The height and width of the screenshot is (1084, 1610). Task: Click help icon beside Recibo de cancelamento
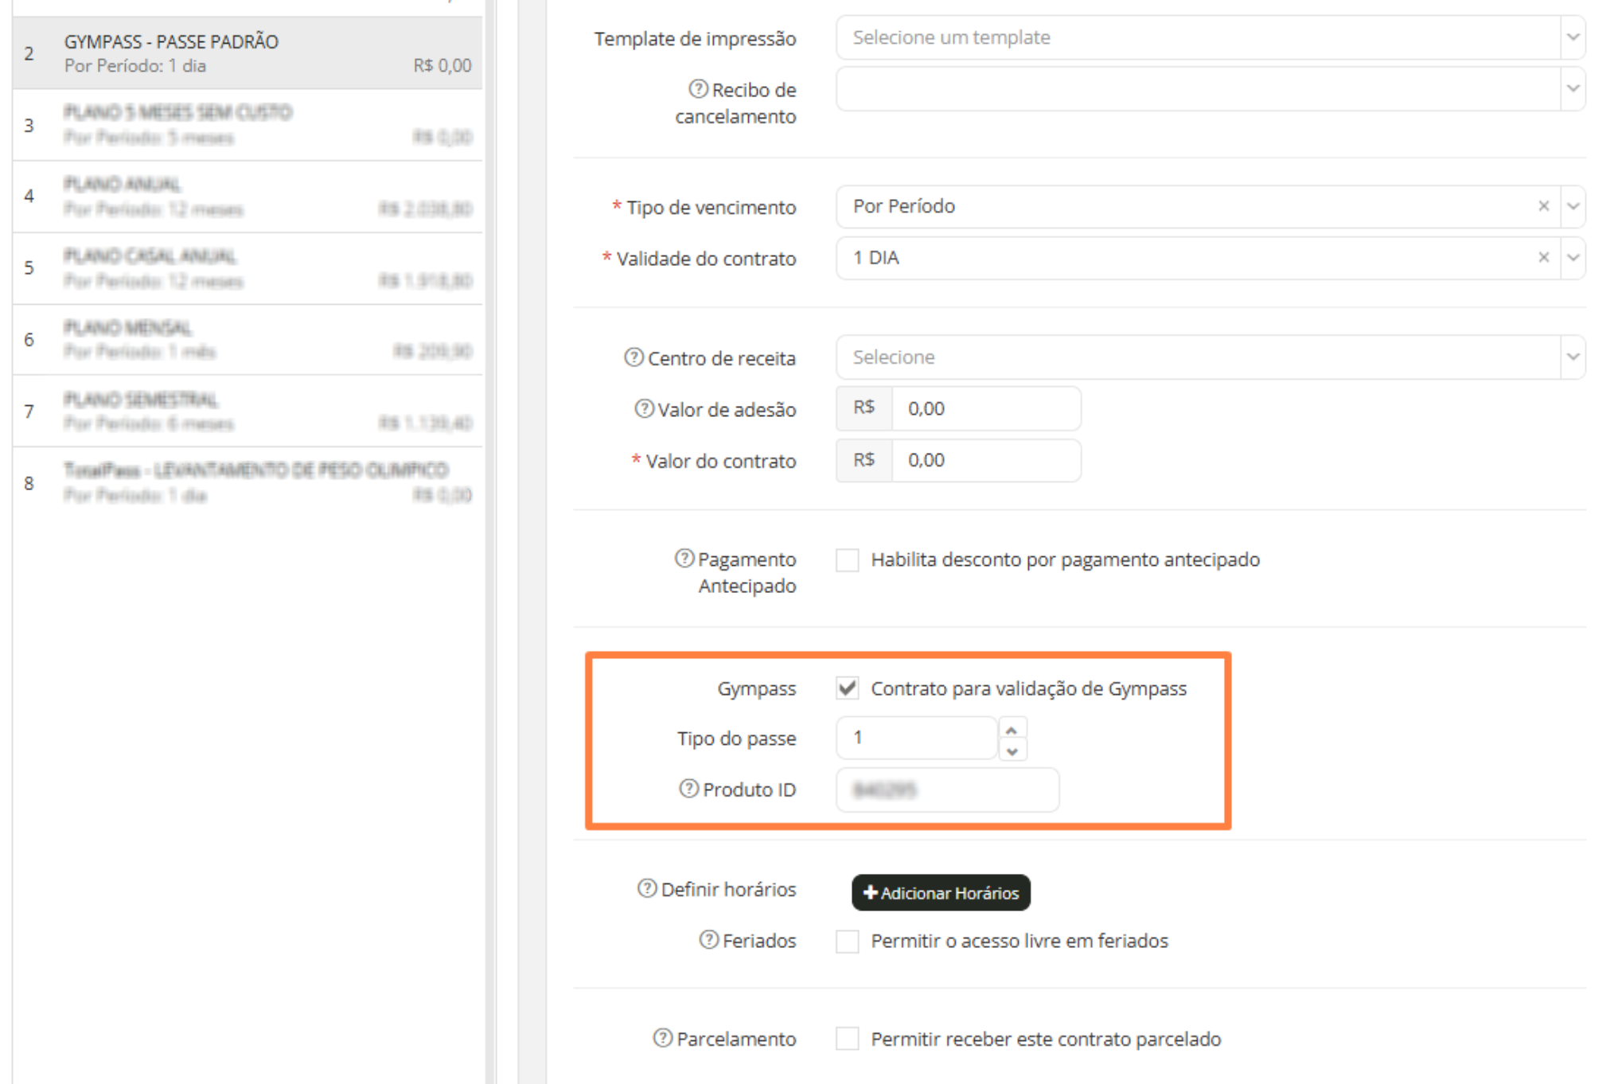pyautogui.click(x=698, y=89)
